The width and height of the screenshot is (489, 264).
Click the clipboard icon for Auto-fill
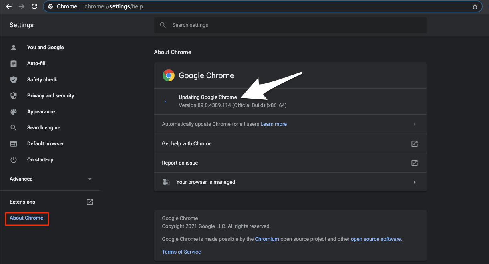coord(14,64)
